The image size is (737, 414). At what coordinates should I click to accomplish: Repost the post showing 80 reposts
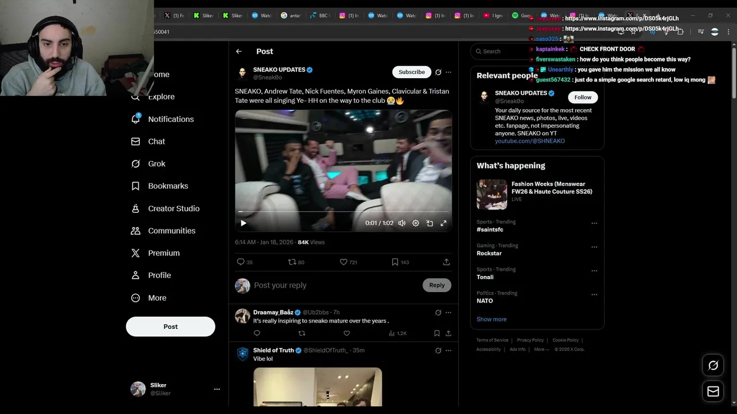296,262
